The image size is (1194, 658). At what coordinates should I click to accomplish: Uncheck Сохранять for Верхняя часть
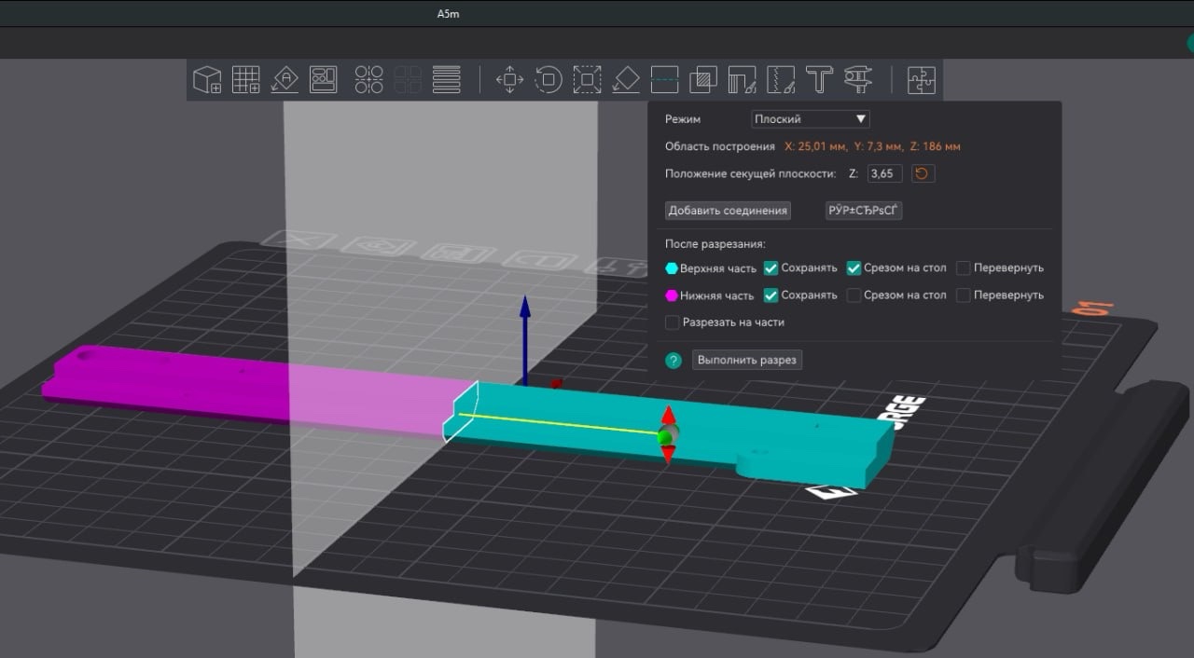point(771,268)
